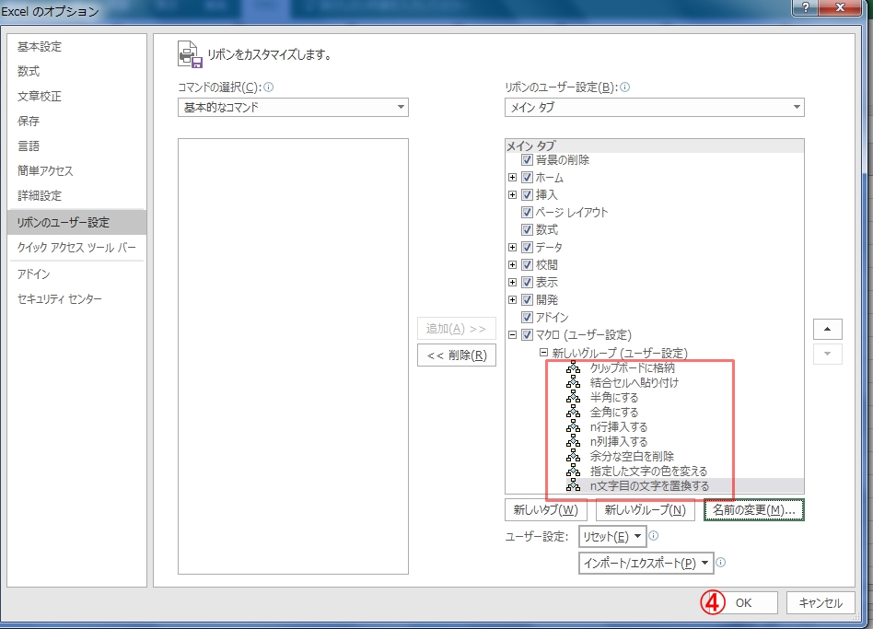Click macro icon beside 半角にする
Image resolution: width=873 pixels, height=629 pixels.
[x=573, y=397]
